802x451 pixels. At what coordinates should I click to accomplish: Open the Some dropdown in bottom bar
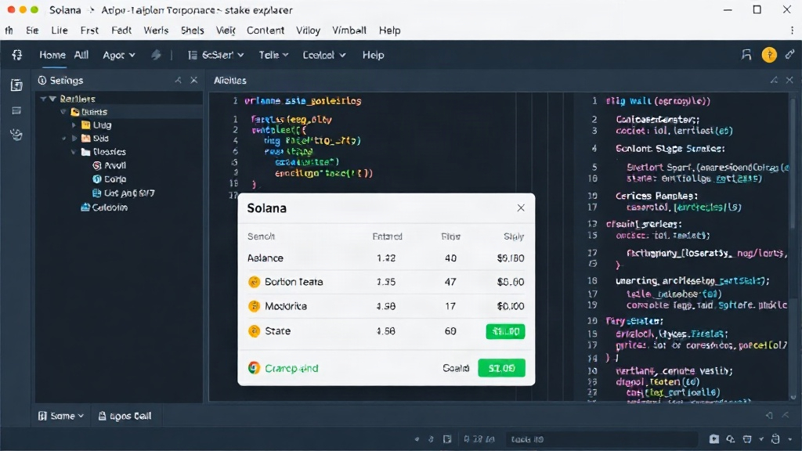click(61, 416)
